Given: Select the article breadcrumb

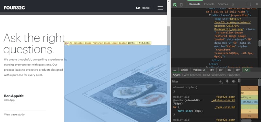Looking at the screenshot, I should 184,70.
